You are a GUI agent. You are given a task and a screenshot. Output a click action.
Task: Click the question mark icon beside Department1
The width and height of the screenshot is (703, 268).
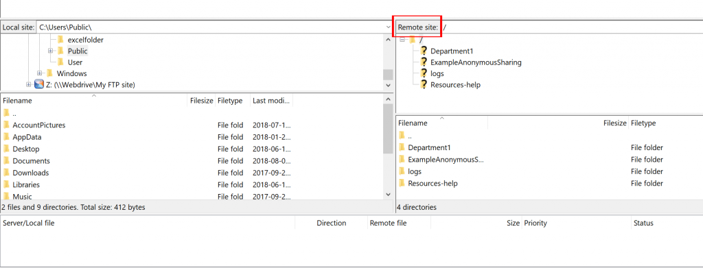pos(423,51)
